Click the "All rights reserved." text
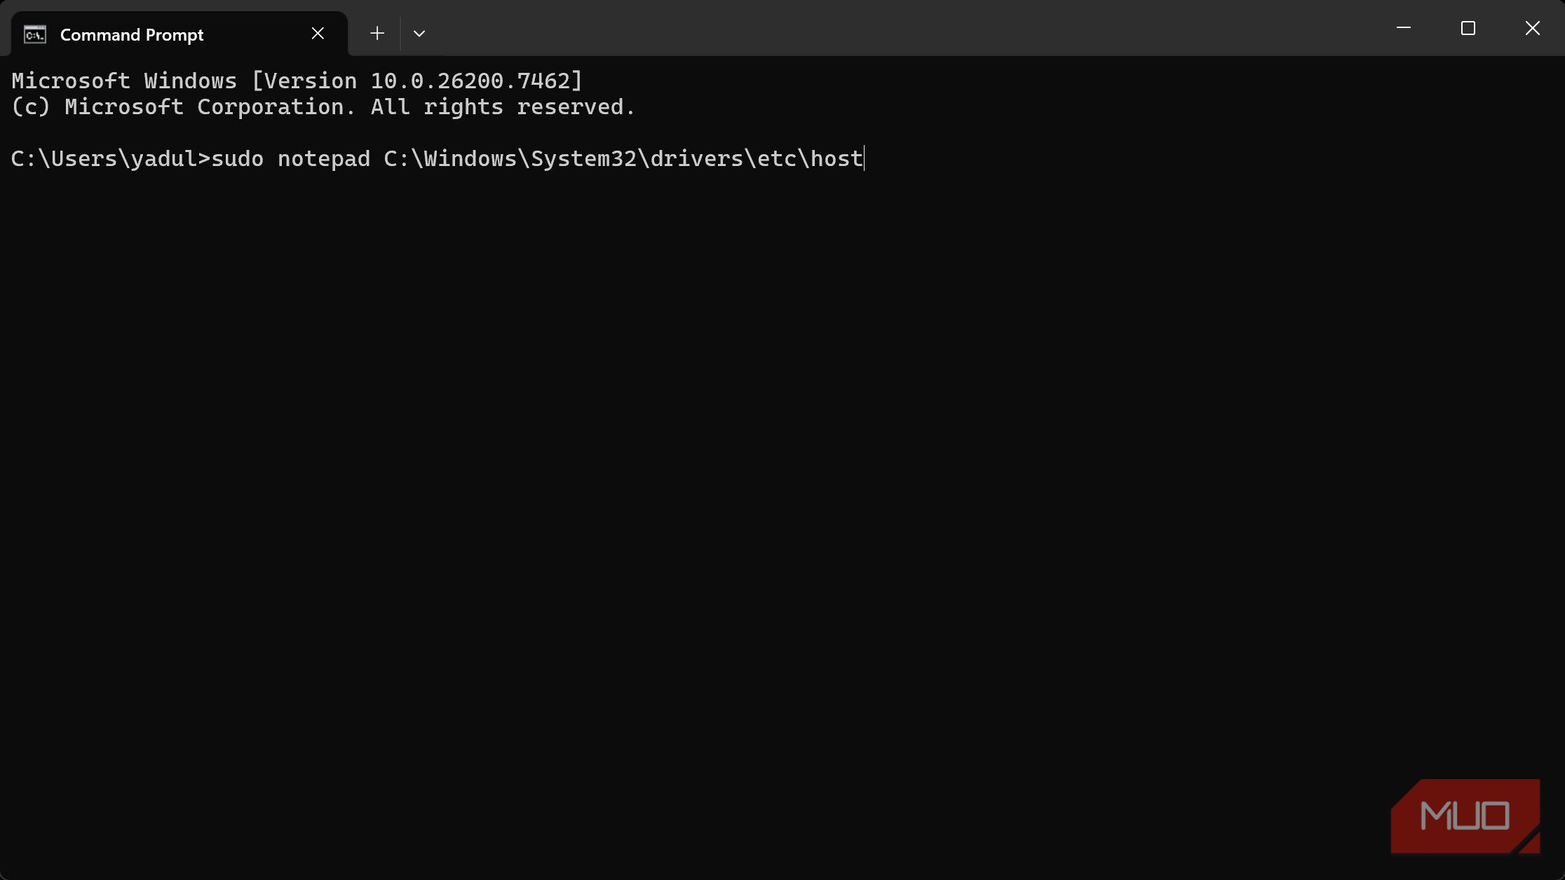The width and height of the screenshot is (1565, 880). click(503, 107)
